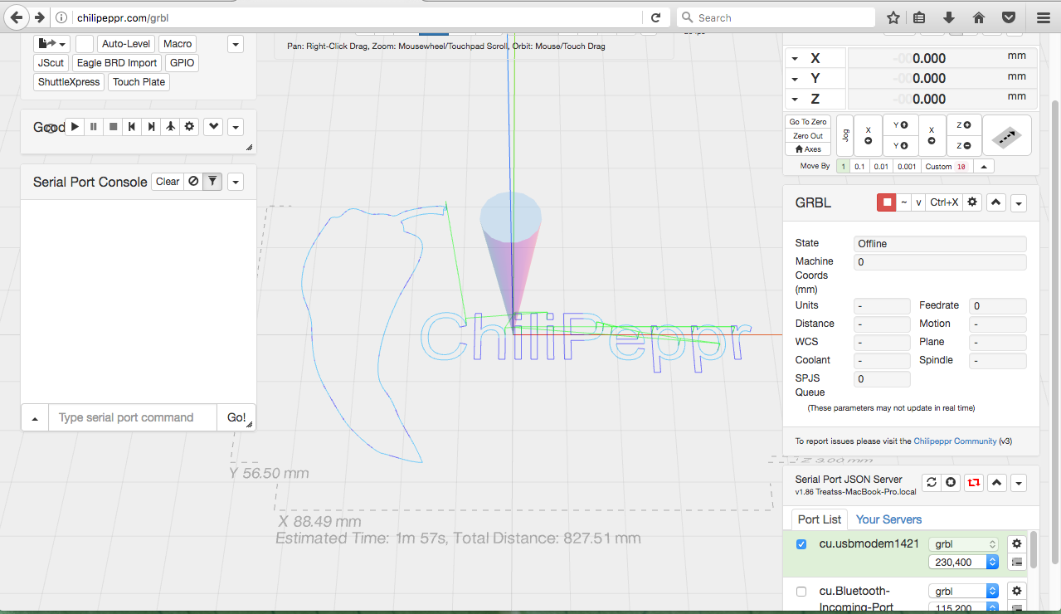1061x614 pixels.
Task: Home the machine with the Axes button
Action: point(807,149)
